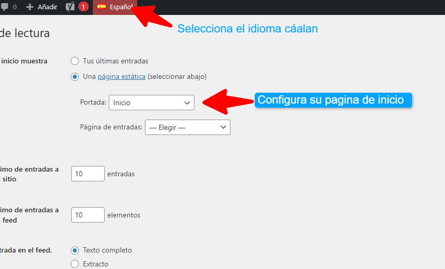The height and width of the screenshot is (269, 445).
Task: Click the comment count 0 in admin bar
Action: (x=15, y=7)
